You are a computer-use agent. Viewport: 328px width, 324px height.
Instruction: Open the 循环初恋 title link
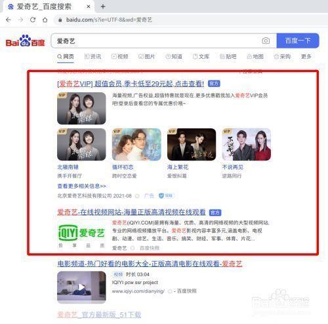[123, 168]
